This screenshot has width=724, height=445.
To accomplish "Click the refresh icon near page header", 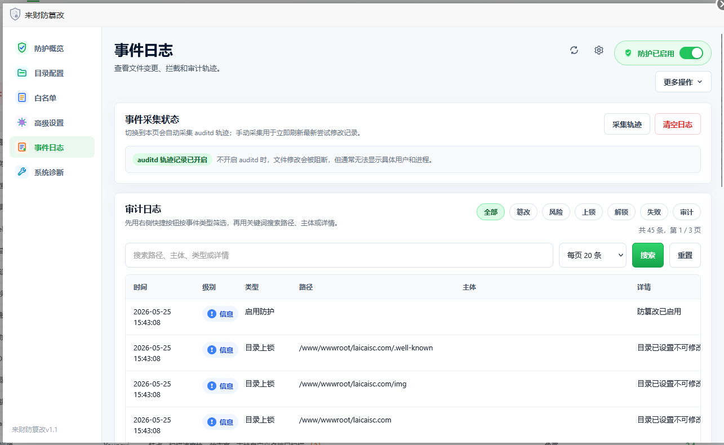I will click(574, 50).
